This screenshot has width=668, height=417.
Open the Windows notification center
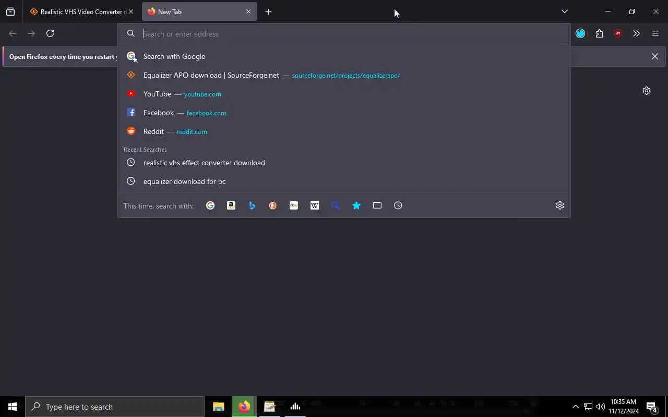(x=651, y=407)
